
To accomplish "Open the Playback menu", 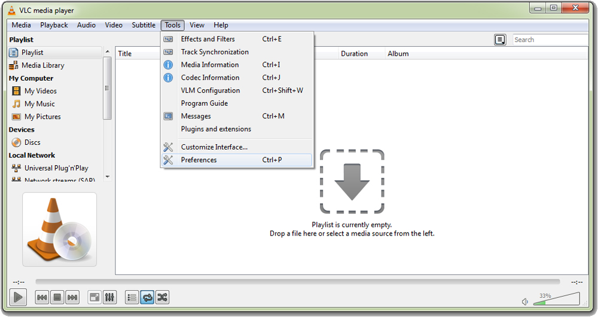I will [54, 25].
